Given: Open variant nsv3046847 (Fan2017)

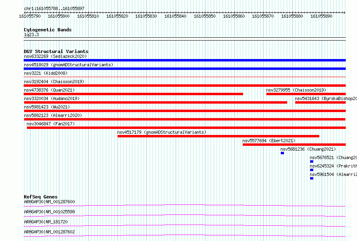Looking at the screenshot, I should point(51,124).
